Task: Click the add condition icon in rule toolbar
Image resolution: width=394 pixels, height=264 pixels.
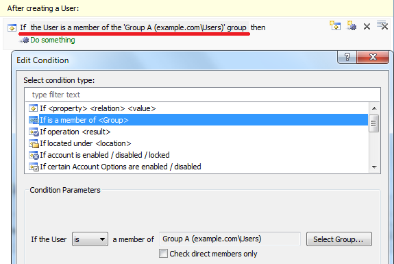Action: [x=335, y=25]
